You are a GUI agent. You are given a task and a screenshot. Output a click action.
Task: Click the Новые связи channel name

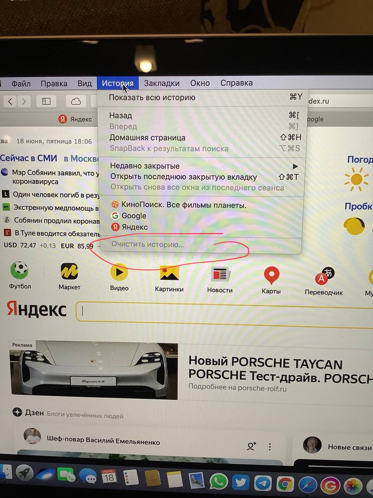pyautogui.click(x=350, y=447)
